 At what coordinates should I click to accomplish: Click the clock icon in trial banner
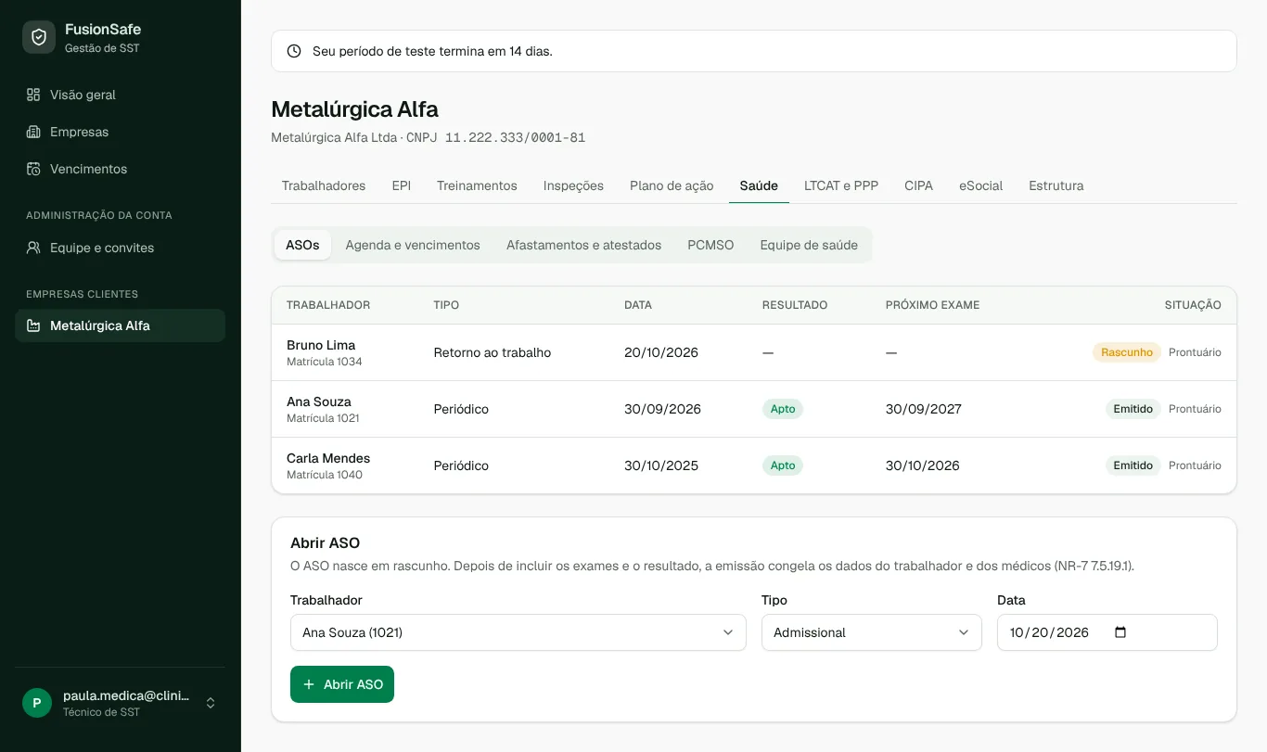(x=294, y=51)
